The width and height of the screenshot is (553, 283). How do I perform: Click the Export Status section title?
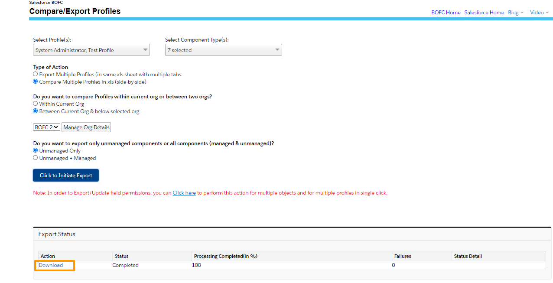57,234
